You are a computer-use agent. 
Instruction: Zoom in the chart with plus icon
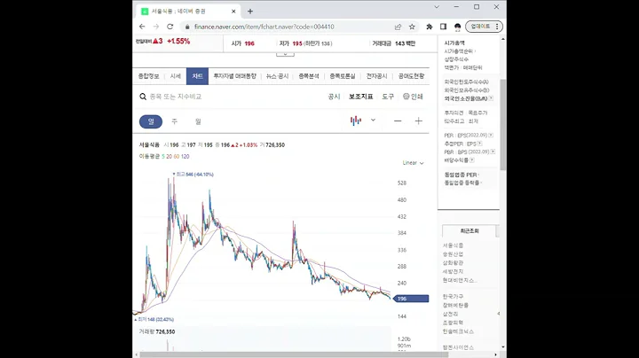coord(419,121)
